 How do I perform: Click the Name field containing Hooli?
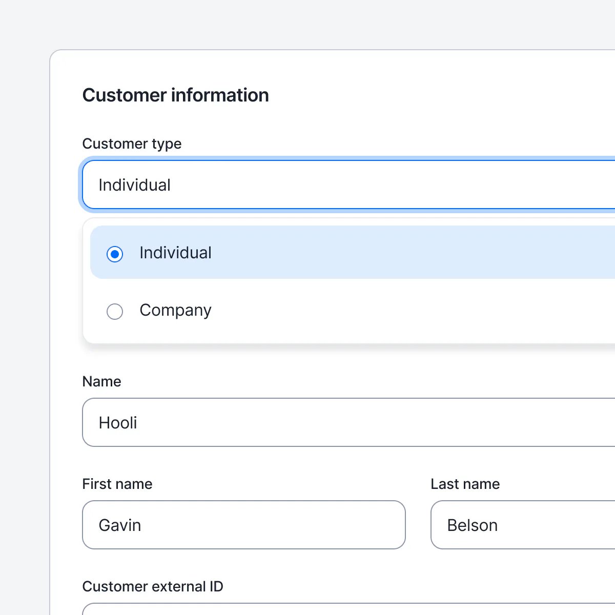coord(348,422)
